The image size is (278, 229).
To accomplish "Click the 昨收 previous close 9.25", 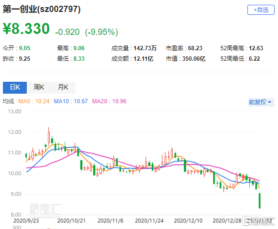I will point(24,59).
